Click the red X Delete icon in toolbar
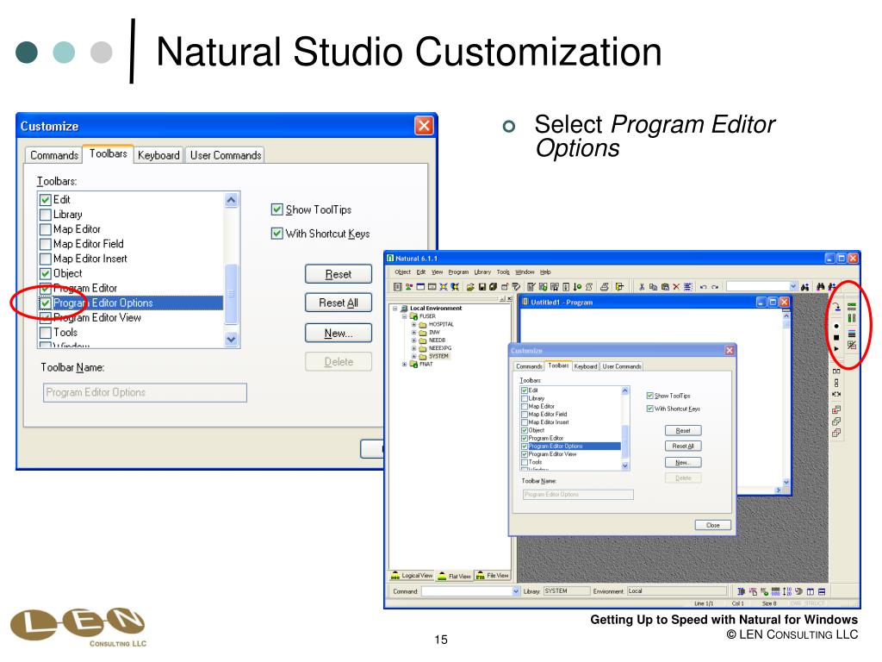882x662 pixels. tap(676, 286)
